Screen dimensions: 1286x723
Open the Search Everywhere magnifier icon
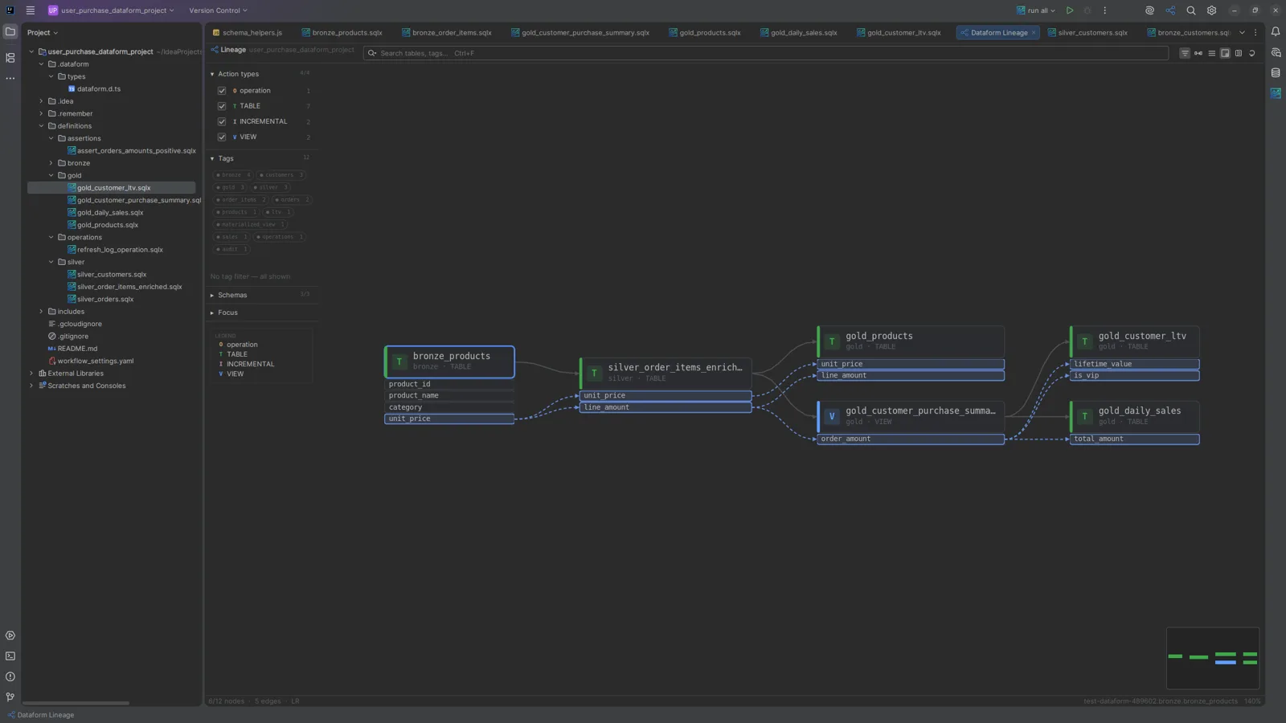point(1191,10)
